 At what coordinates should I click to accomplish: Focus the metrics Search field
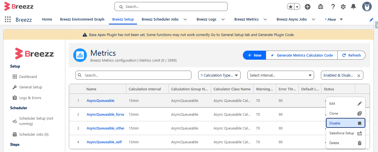tap(133, 75)
